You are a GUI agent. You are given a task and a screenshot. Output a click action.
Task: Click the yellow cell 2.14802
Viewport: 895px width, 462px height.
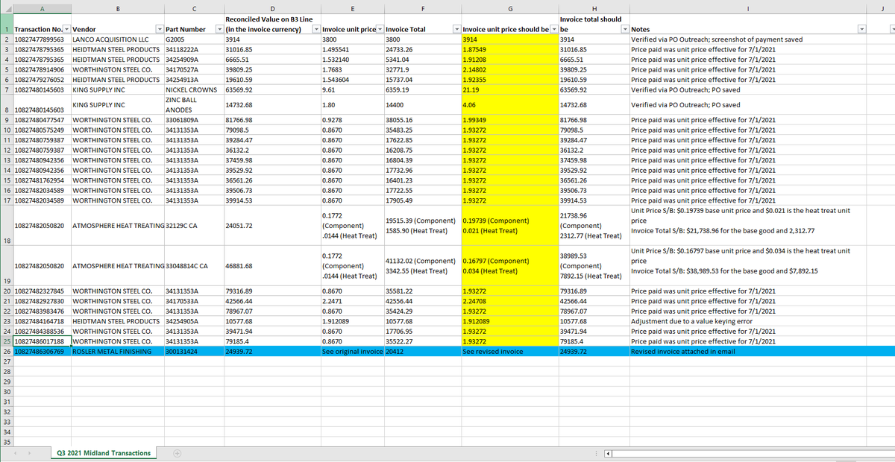(509, 69)
